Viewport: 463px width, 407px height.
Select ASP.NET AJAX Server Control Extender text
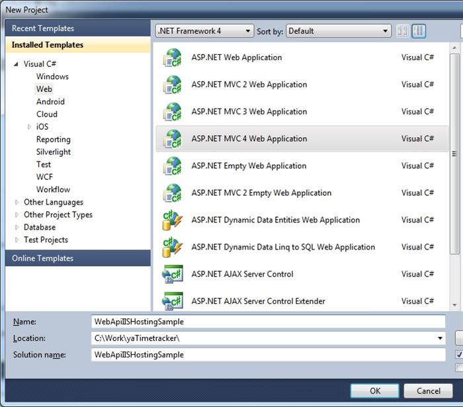click(259, 301)
